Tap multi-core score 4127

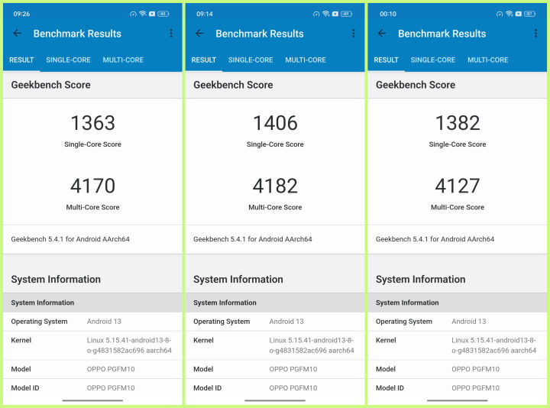click(x=458, y=186)
